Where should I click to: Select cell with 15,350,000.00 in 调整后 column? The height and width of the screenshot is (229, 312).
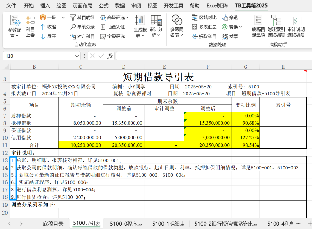[208, 123]
